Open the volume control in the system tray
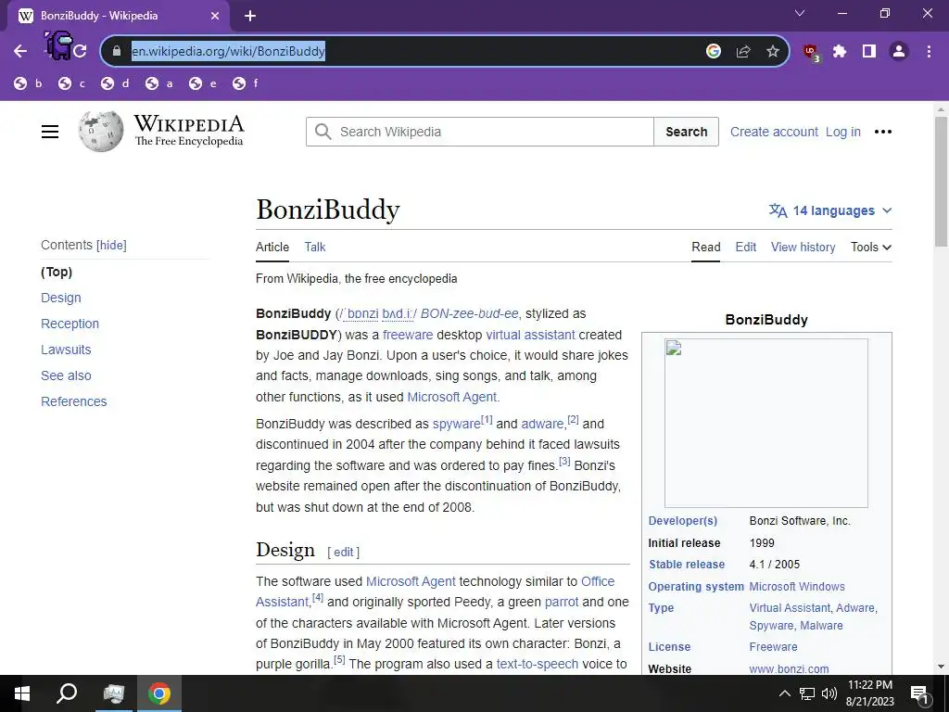This screenshot has width=949, height=712. pos(829,693)
